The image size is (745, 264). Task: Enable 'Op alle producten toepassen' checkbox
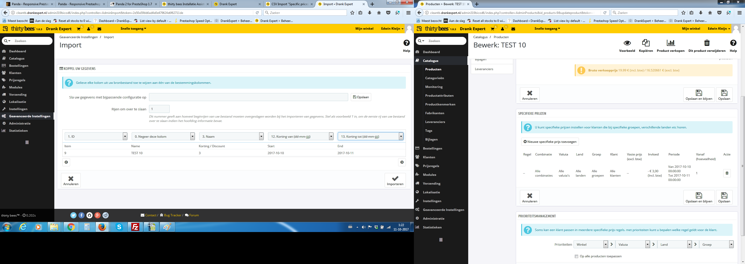576,256
